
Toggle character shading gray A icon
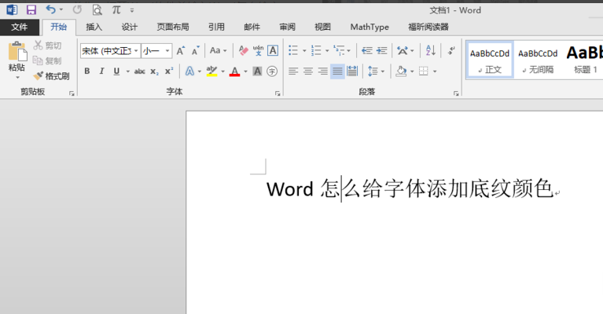(257, 71)
